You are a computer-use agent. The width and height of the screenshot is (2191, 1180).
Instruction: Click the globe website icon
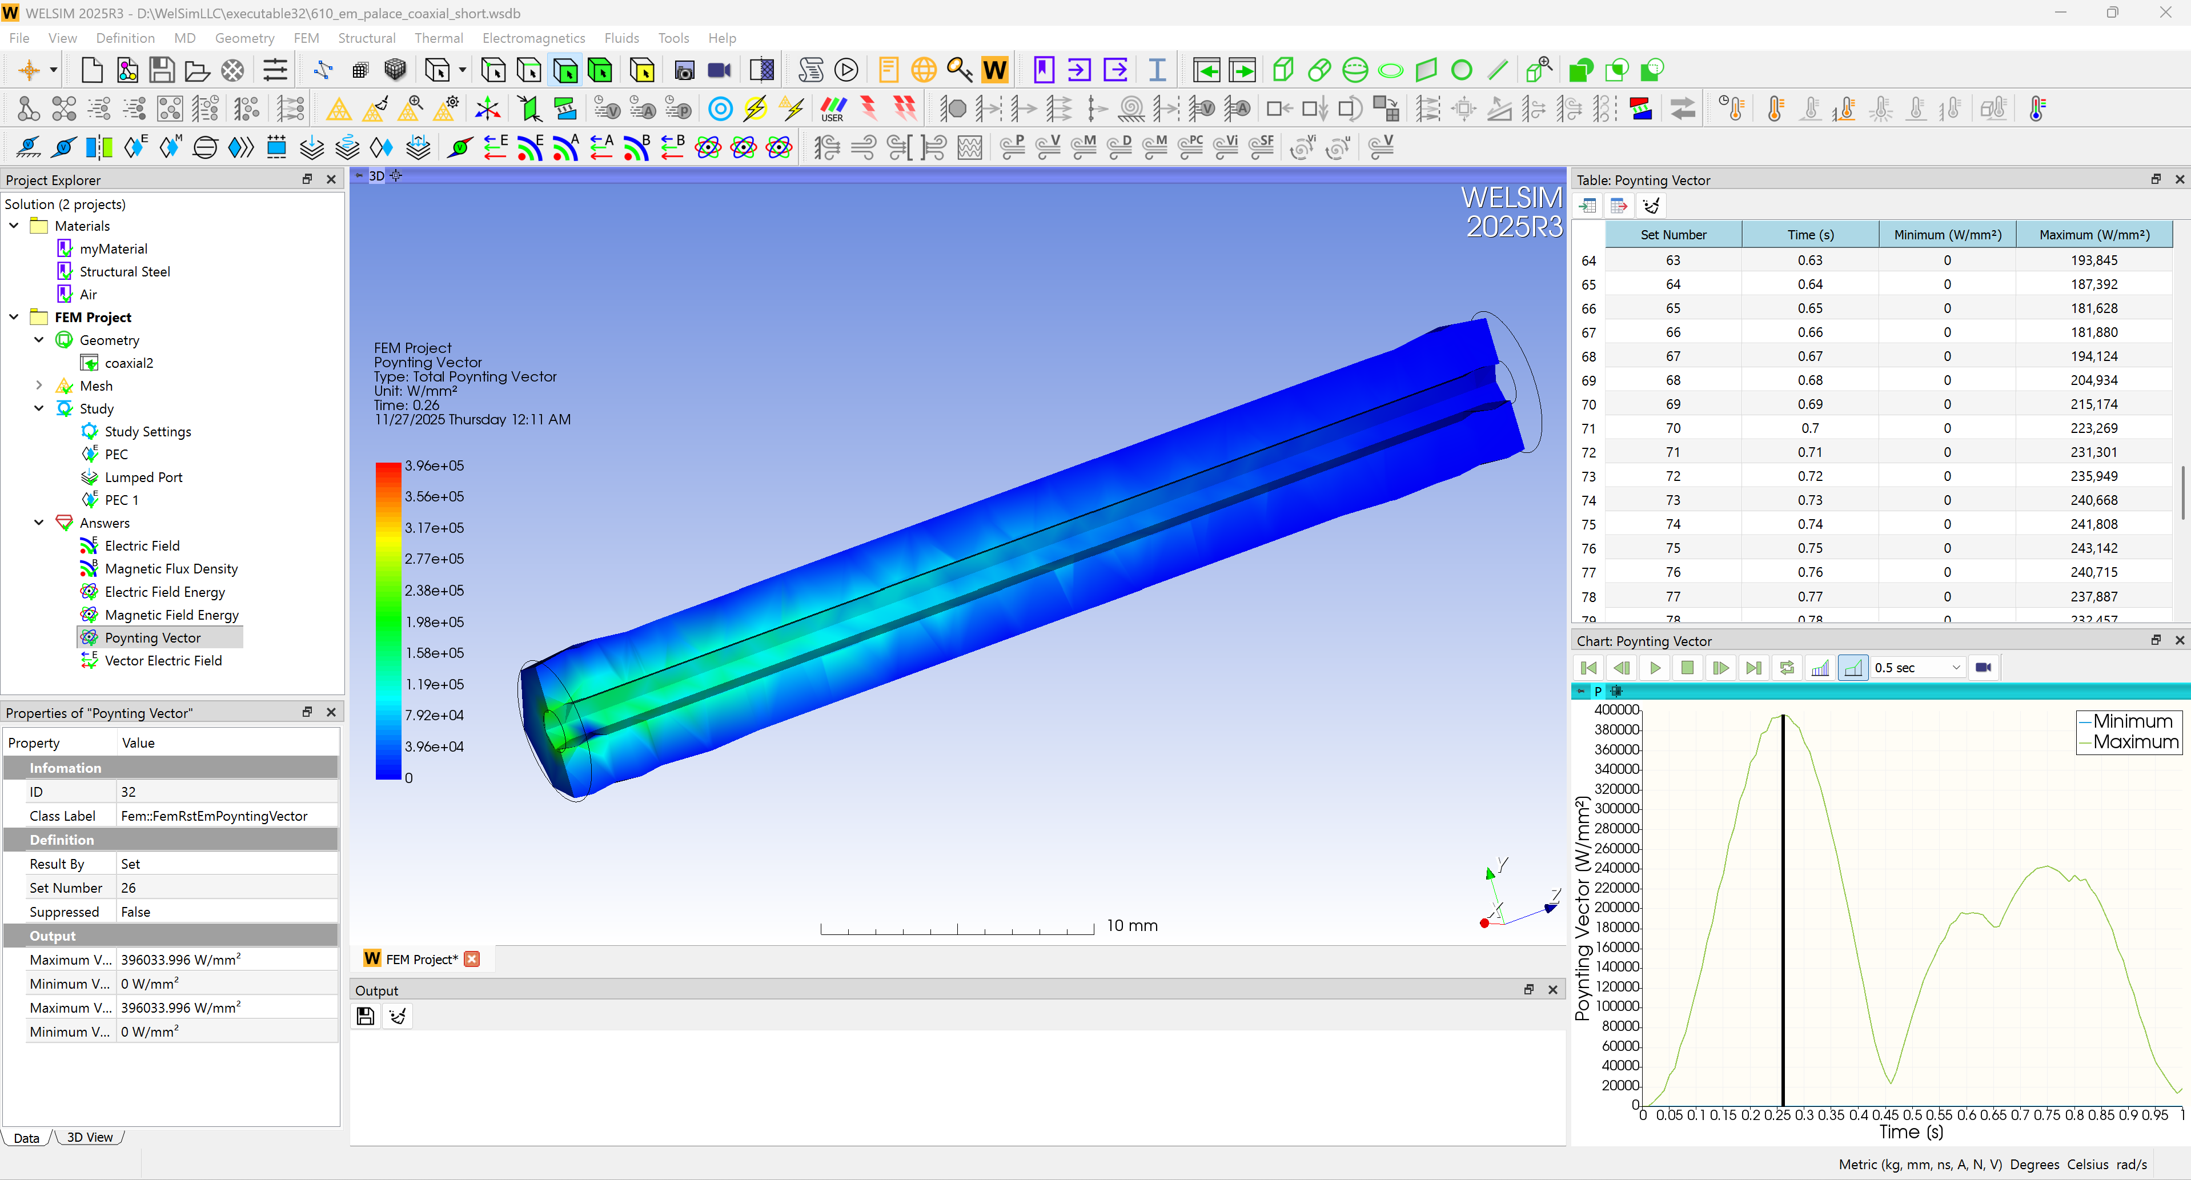(x=924, y=70)
